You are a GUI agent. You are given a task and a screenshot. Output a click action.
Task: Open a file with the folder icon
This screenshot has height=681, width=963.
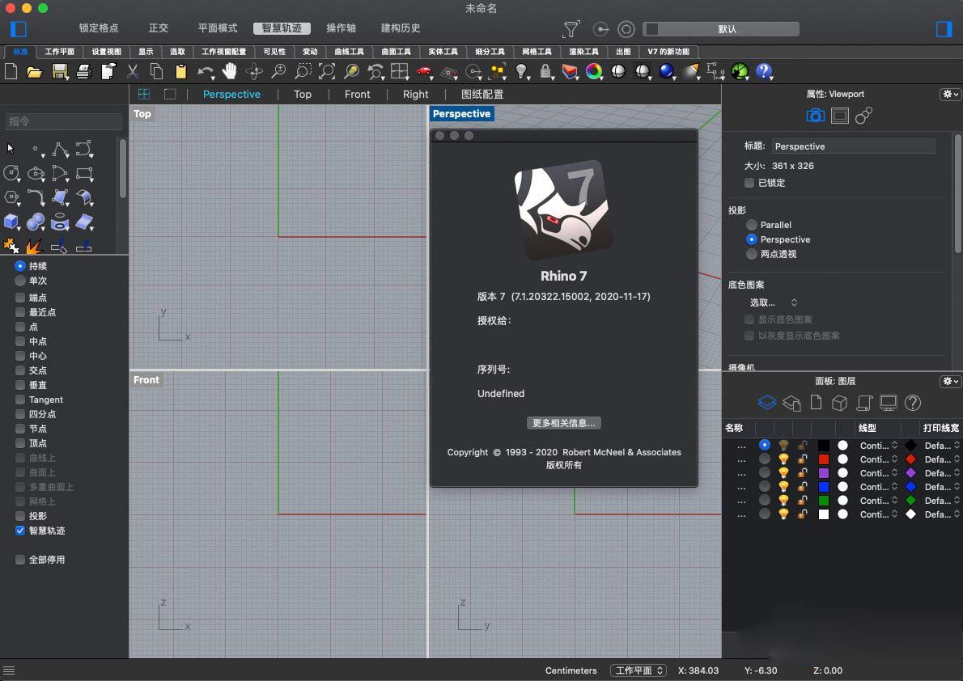click(35, 72)
